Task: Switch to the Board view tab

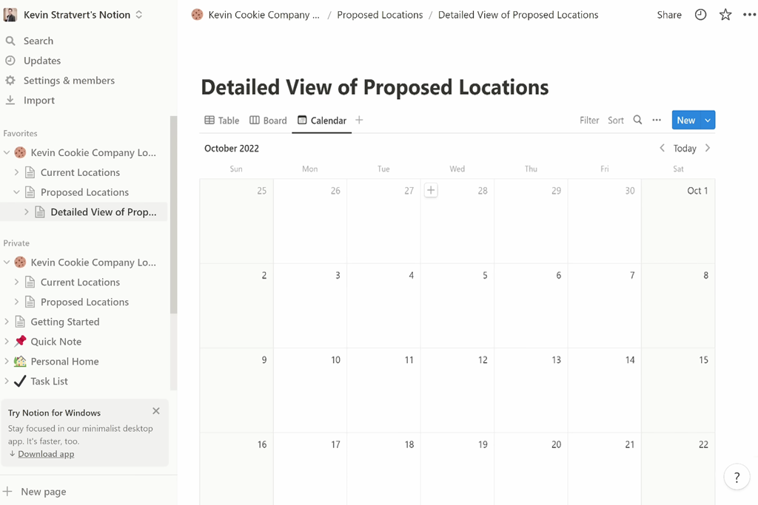Action: (268, 121)
